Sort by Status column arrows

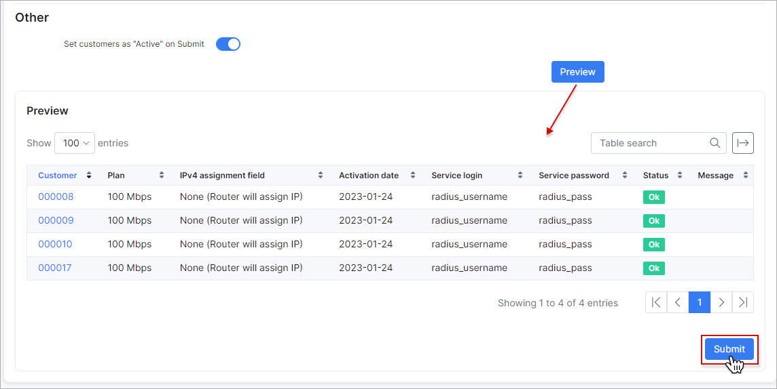pyautogui.click(x=680, y=176)
